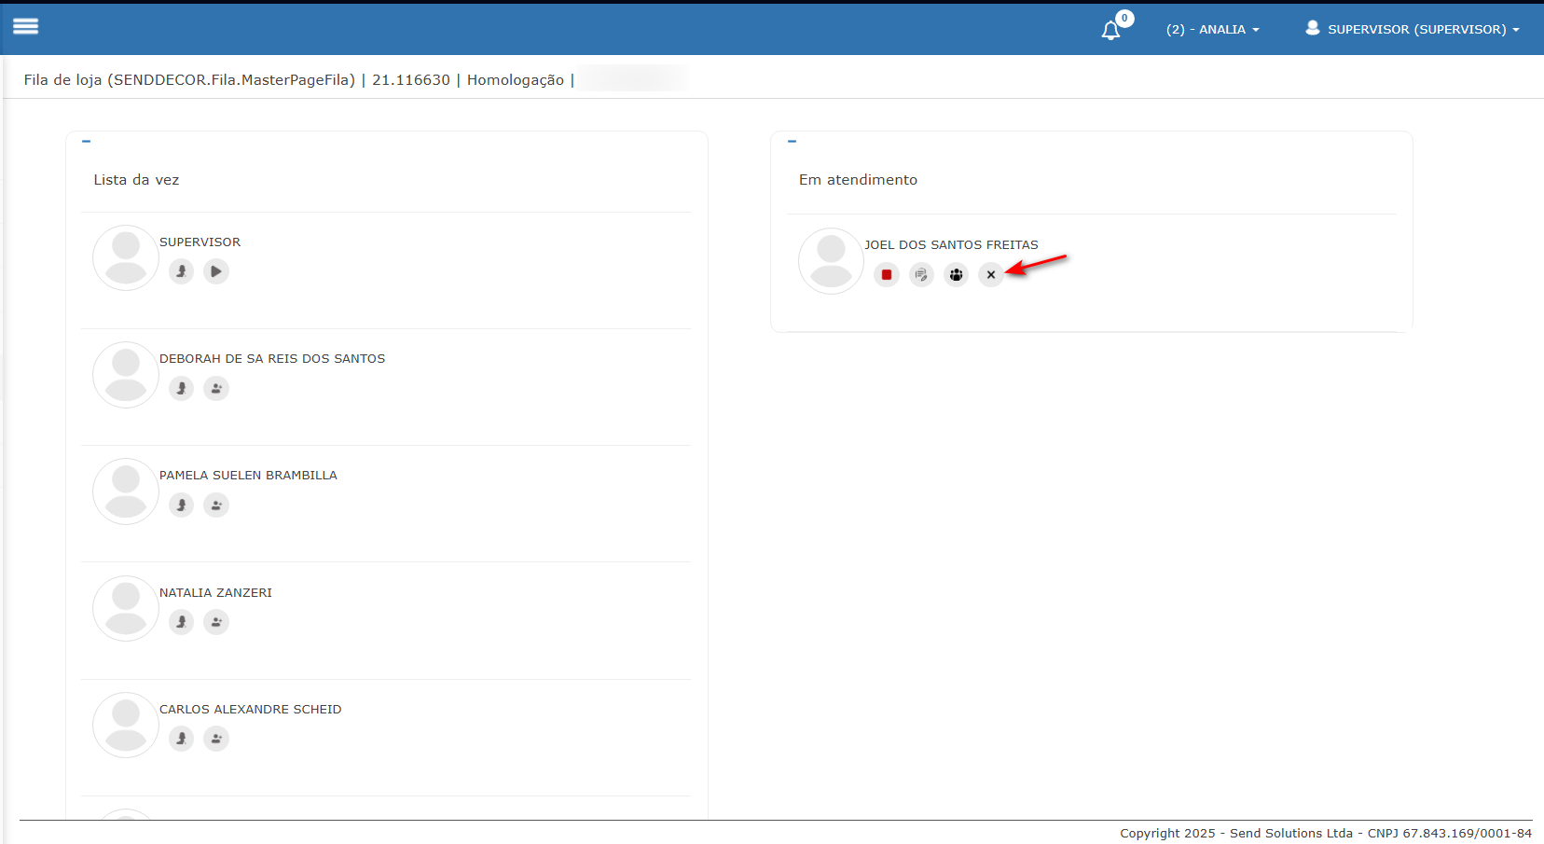Screen dimensions: 1544x844
Task: Click NATALIA ZANZERI avatar
Action: click(x=126, y=609)
